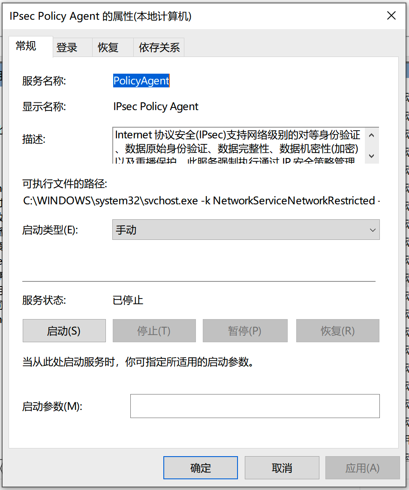Screen dimensions: 409x490
Task: Click the 应用(A) button
Action: click(362, 468)
